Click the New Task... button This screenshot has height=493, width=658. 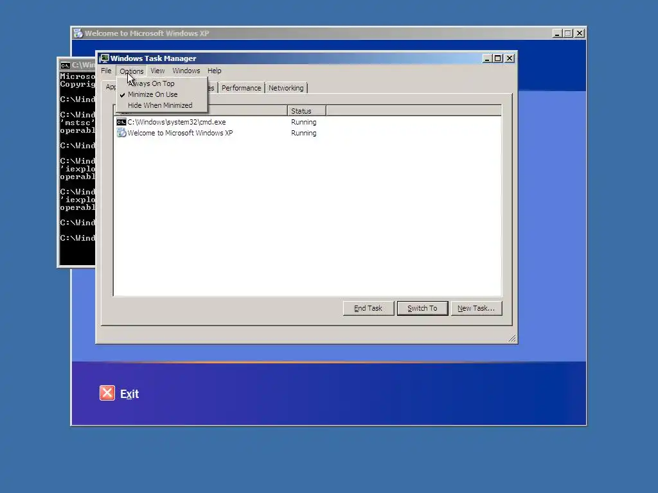(x=476, y=308)
